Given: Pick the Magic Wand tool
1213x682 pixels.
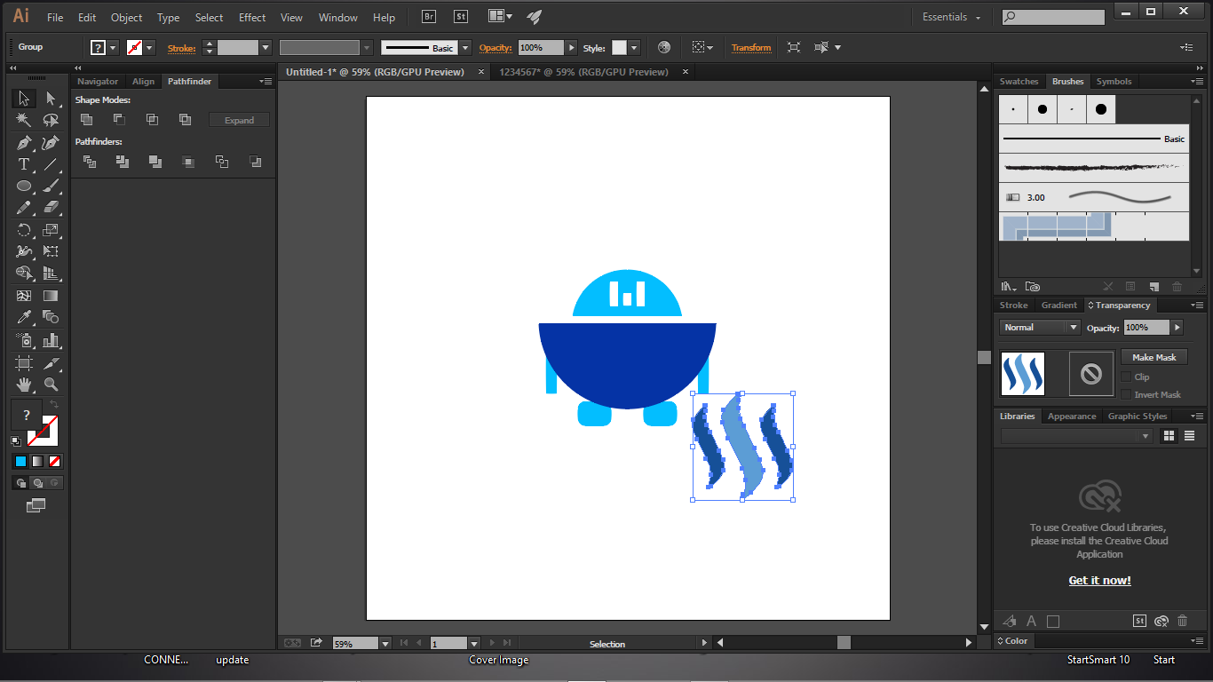Looking at the screenshot, I should (24, 121).
